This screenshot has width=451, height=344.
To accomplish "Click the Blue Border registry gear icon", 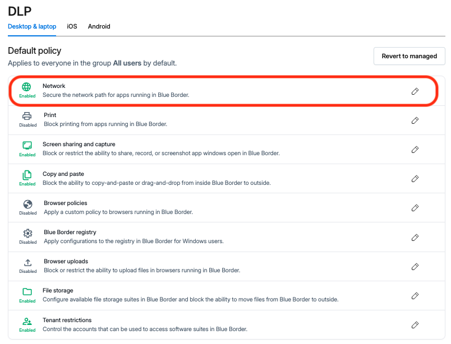I will pos(27,233).
